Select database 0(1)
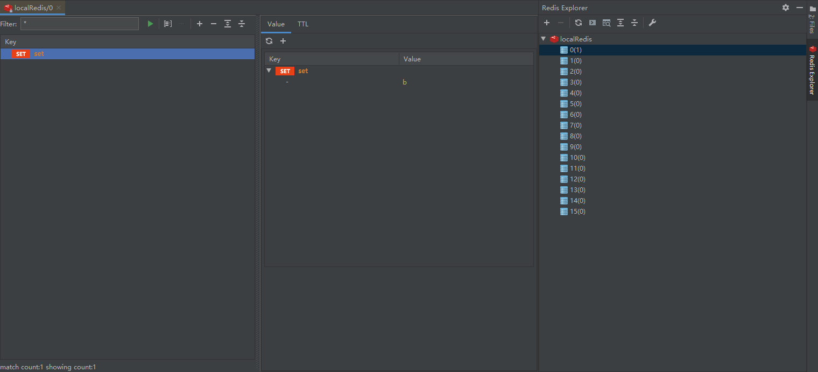The width and height of the screenshot is (818, 372). point(575,50)
